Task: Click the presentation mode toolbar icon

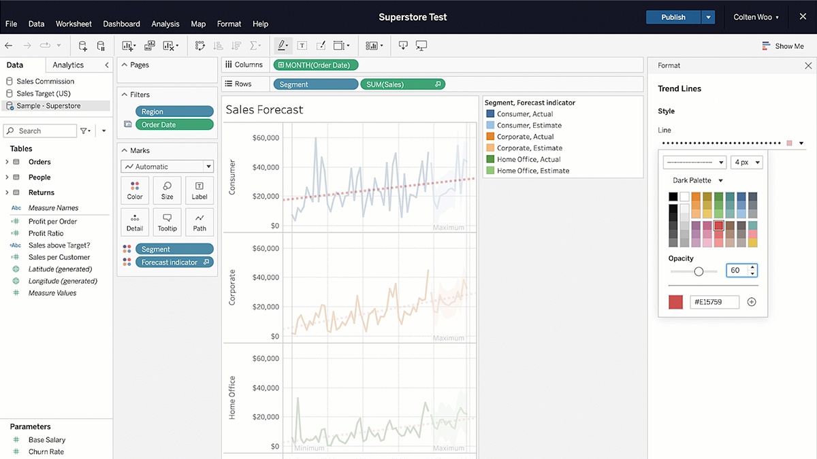Action: coord(421,46)
